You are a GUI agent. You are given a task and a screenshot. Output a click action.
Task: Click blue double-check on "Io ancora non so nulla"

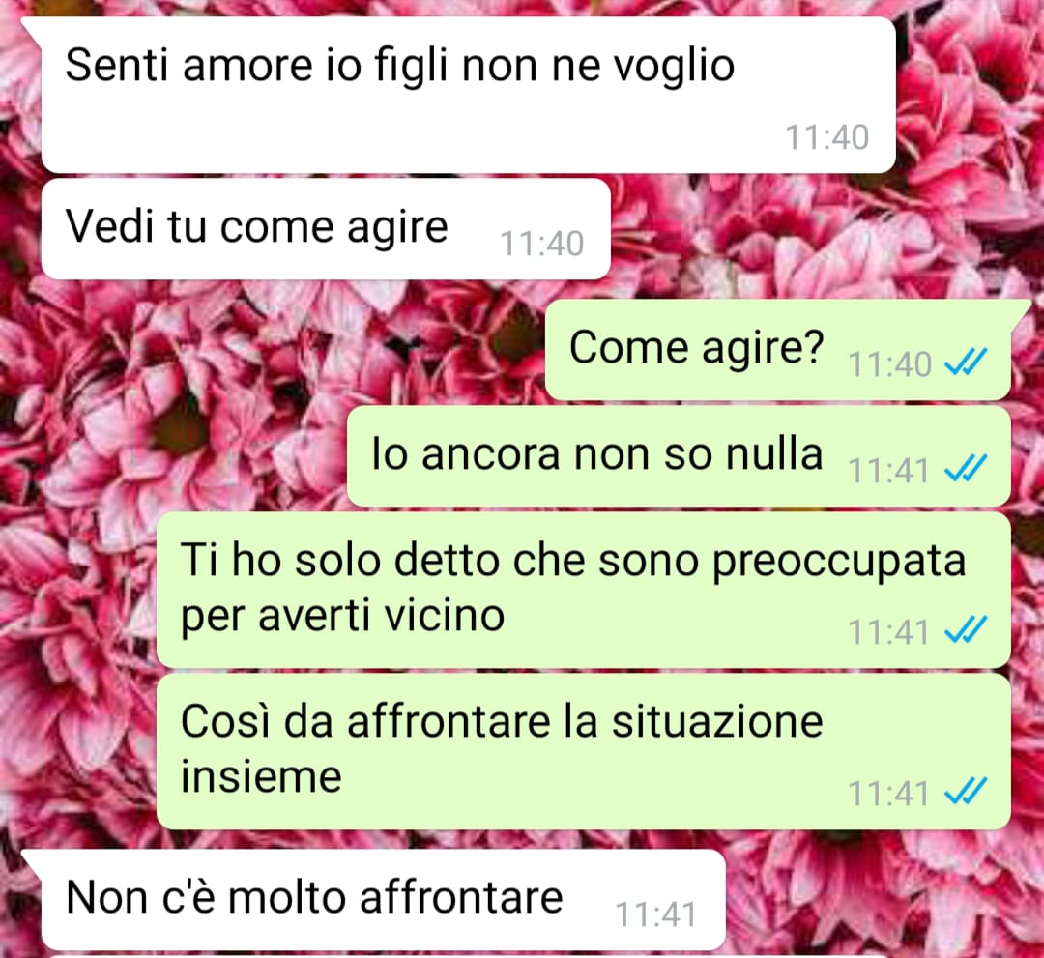click(x=966, y=469)
